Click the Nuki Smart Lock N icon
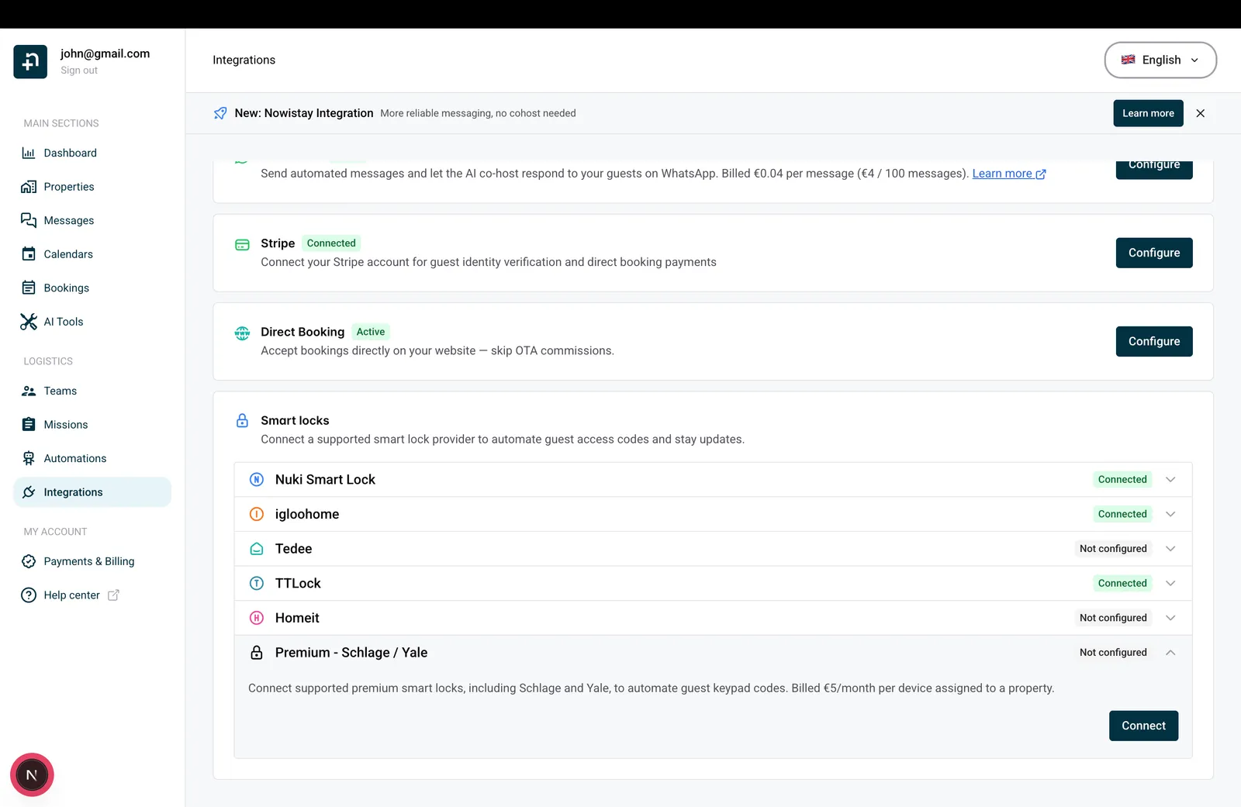The height and width of the screenshot is (807, 1241). pos(257,480)
